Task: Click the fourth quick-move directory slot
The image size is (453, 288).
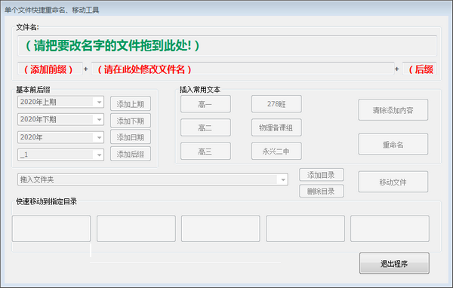Action: point(305,228)
